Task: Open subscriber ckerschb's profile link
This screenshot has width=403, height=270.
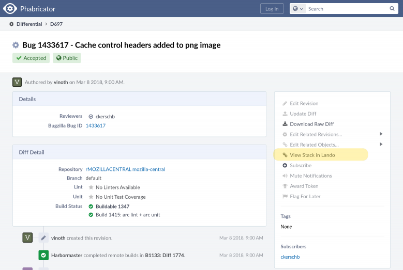Action: (290, 257)
